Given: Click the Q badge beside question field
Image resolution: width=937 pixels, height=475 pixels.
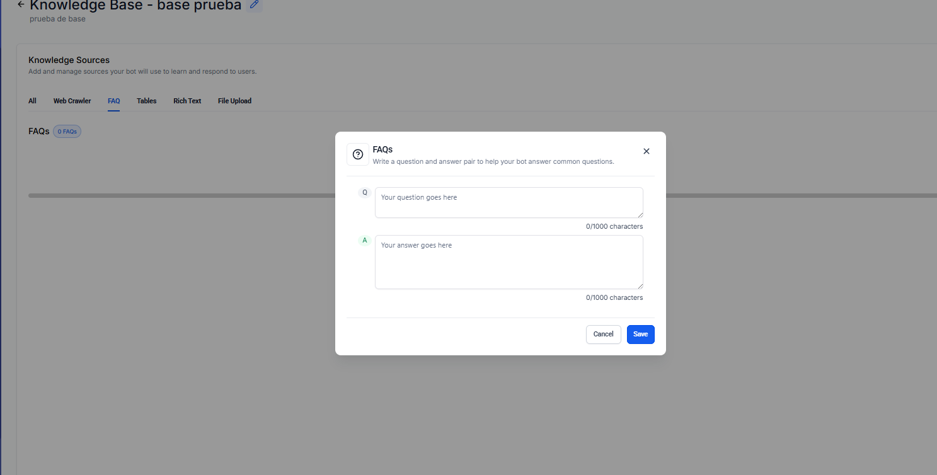Looking at the screenshot, I should tap(364, 192).
